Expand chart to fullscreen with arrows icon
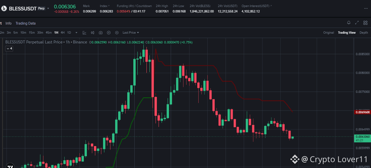 357,23
